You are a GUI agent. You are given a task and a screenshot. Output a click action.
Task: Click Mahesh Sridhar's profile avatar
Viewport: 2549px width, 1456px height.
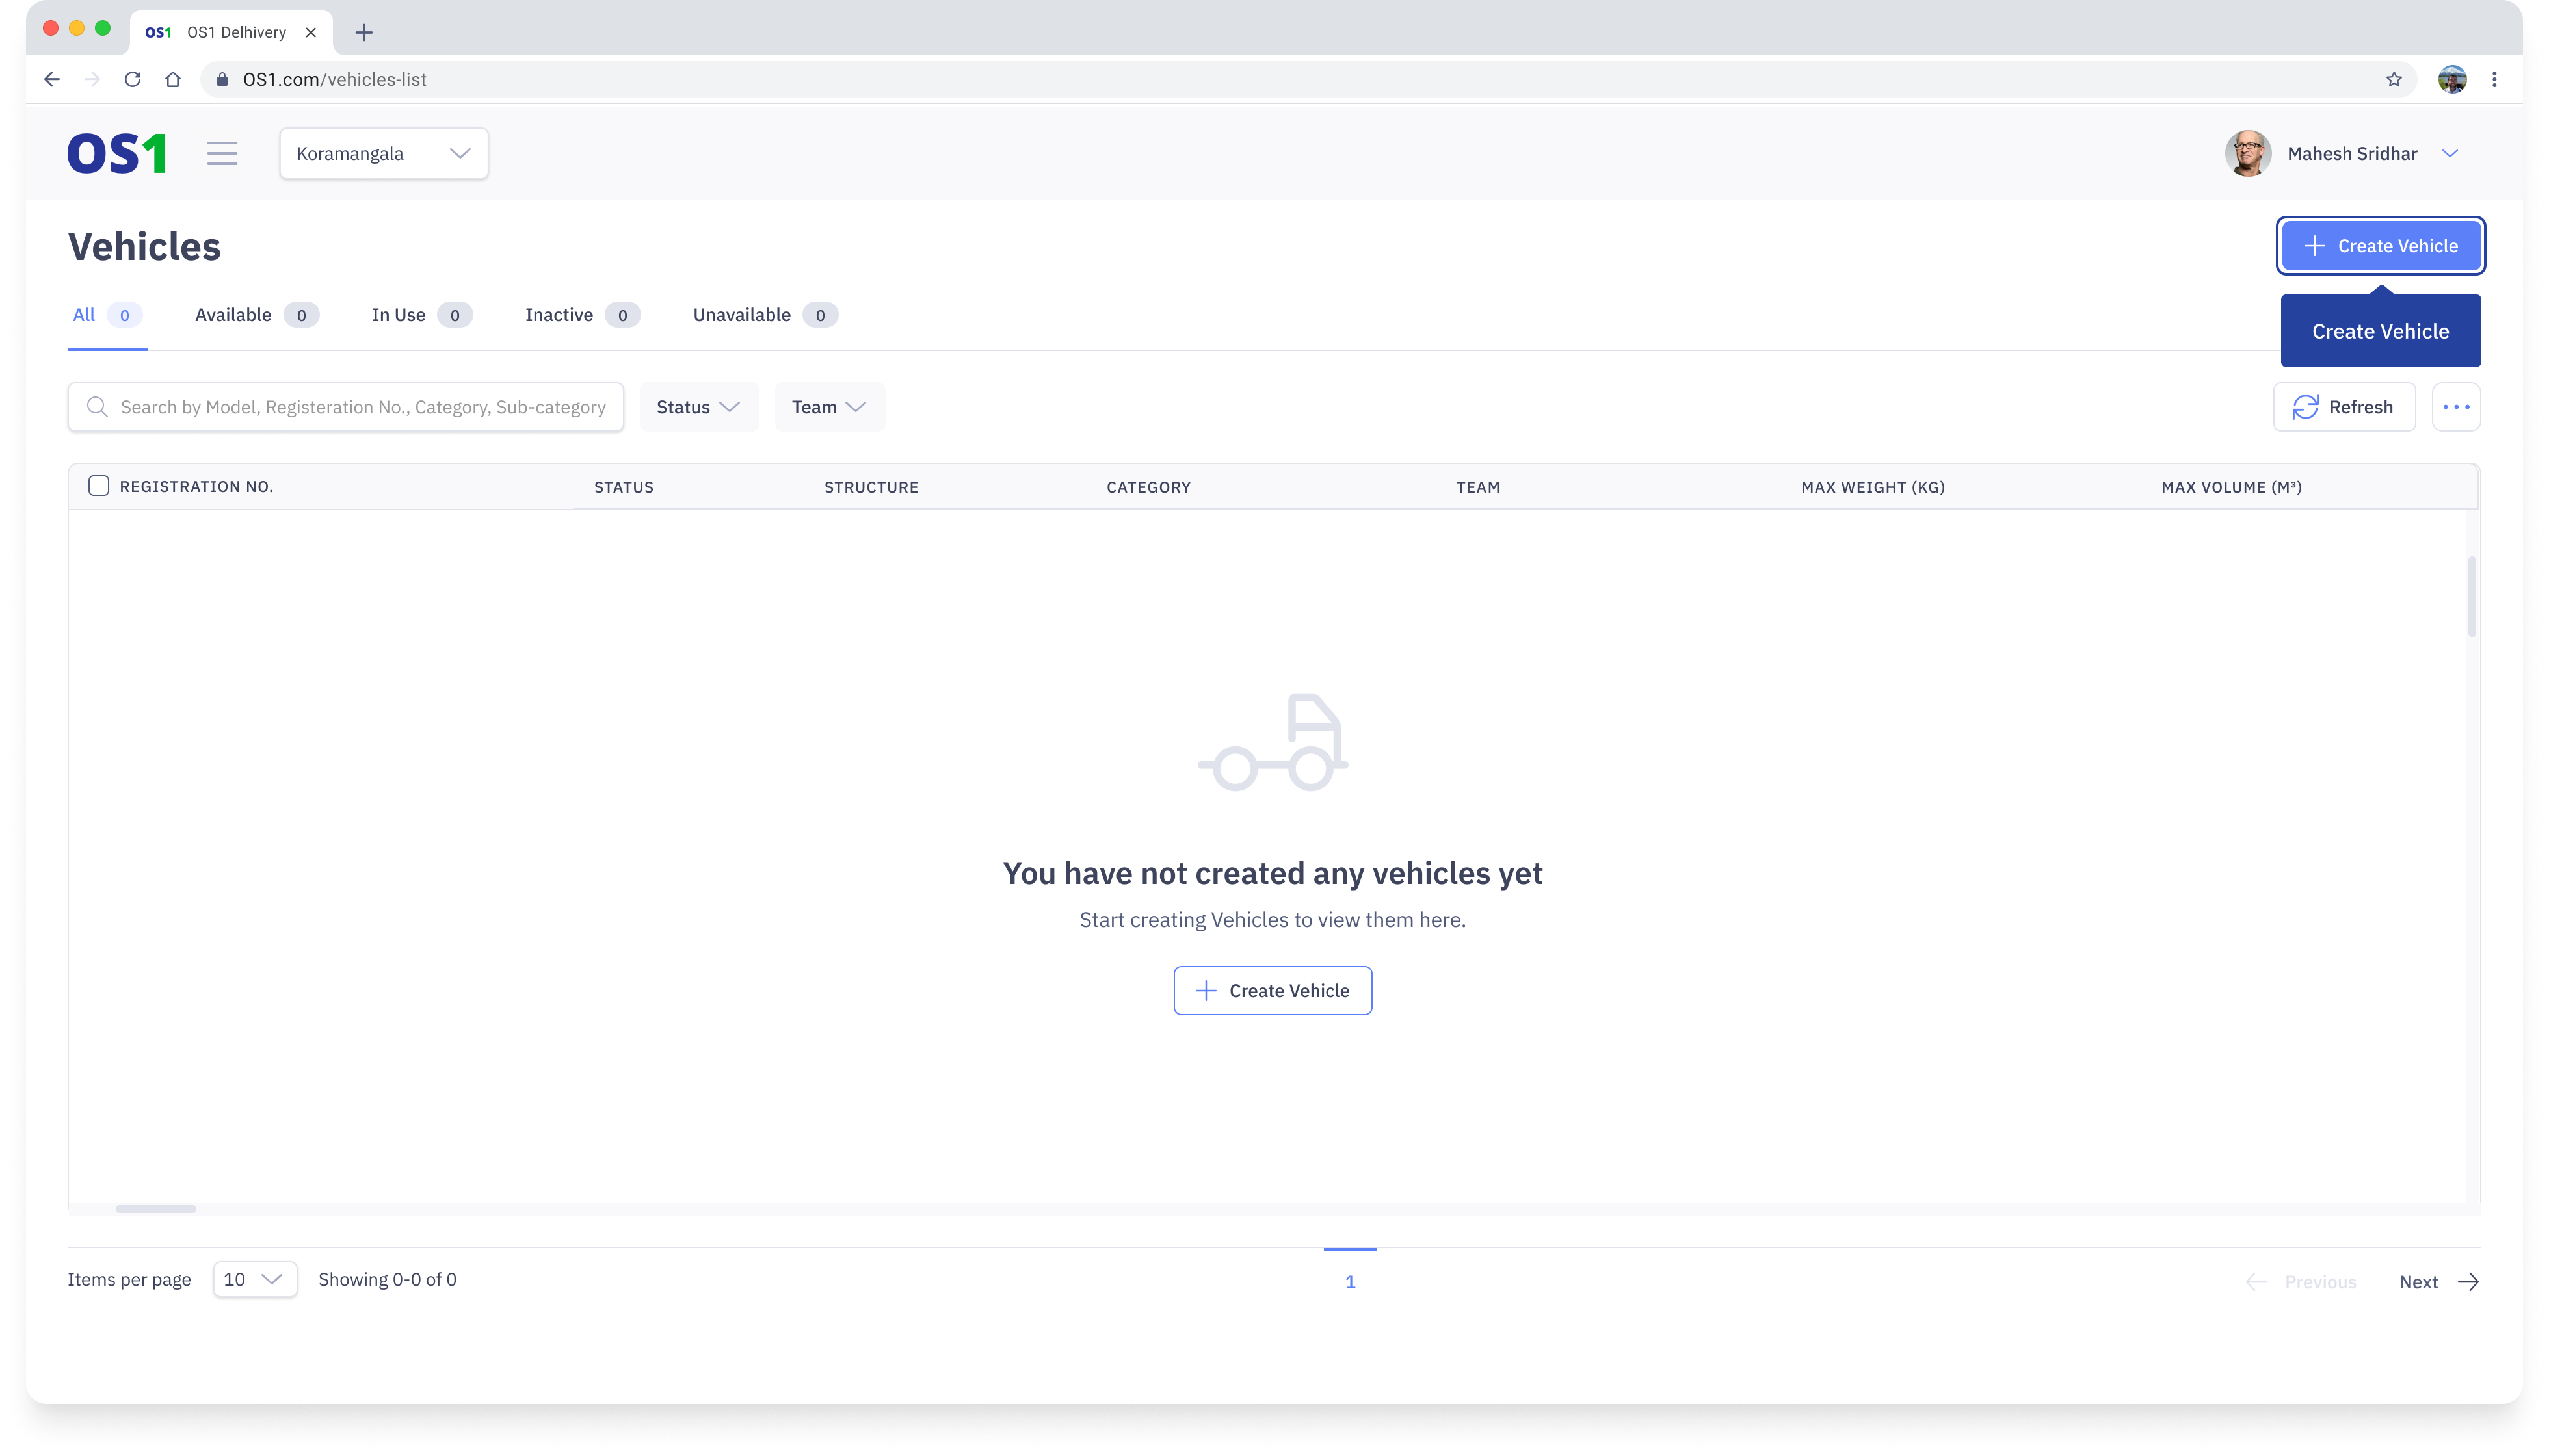(x=2247, y=153)
